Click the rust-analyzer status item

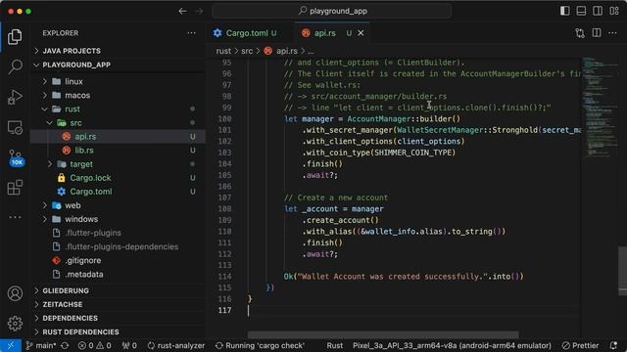point(176,345)
